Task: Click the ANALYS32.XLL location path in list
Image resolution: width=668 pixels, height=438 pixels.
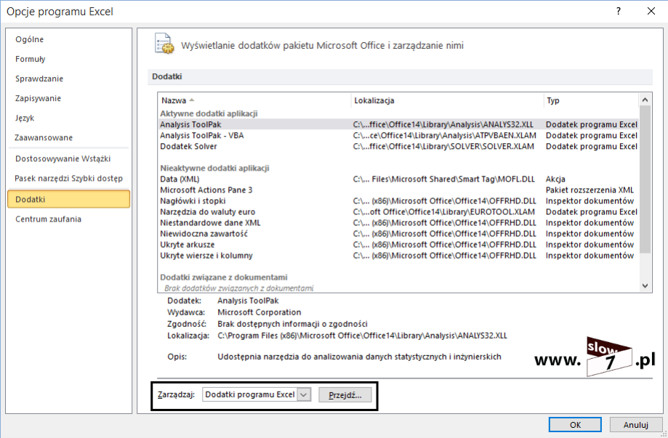Action: point(443,125)
